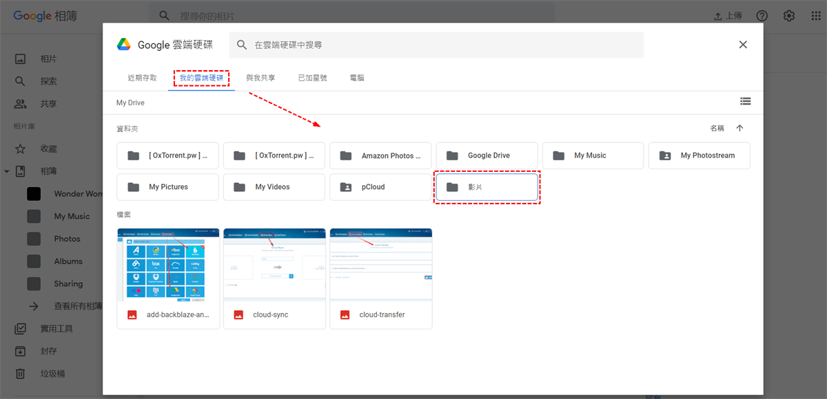The height and width of the screenshot is (399, 827).
Task: Open the 電腦 tab
Action: pos(357,78)
